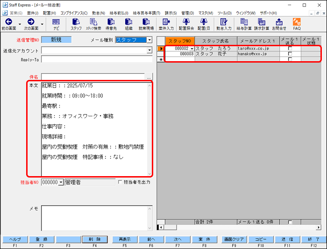The width and height of the screenshot is (327, 249).
Task: Click into the 件名 subject field
Action: click(x=93, y=77)
